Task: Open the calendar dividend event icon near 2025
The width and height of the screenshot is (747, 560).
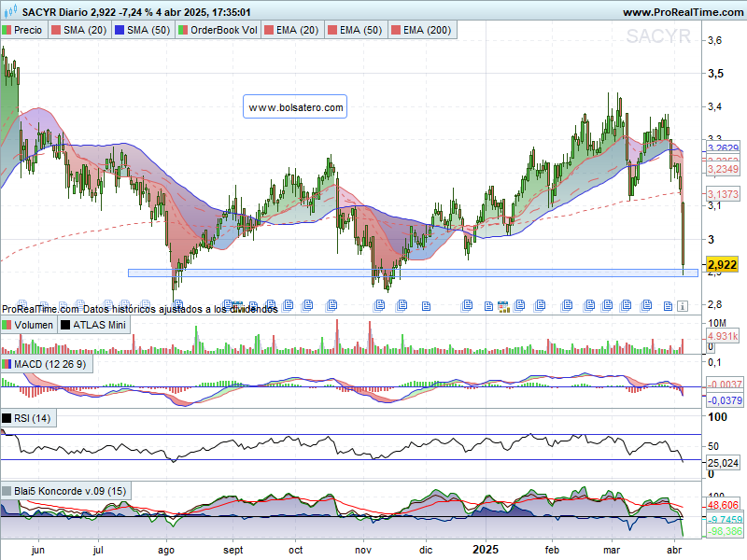Action: [x=503, y=307]
